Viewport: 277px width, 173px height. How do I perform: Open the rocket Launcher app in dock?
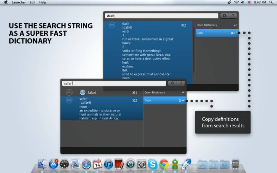(186, 164)
